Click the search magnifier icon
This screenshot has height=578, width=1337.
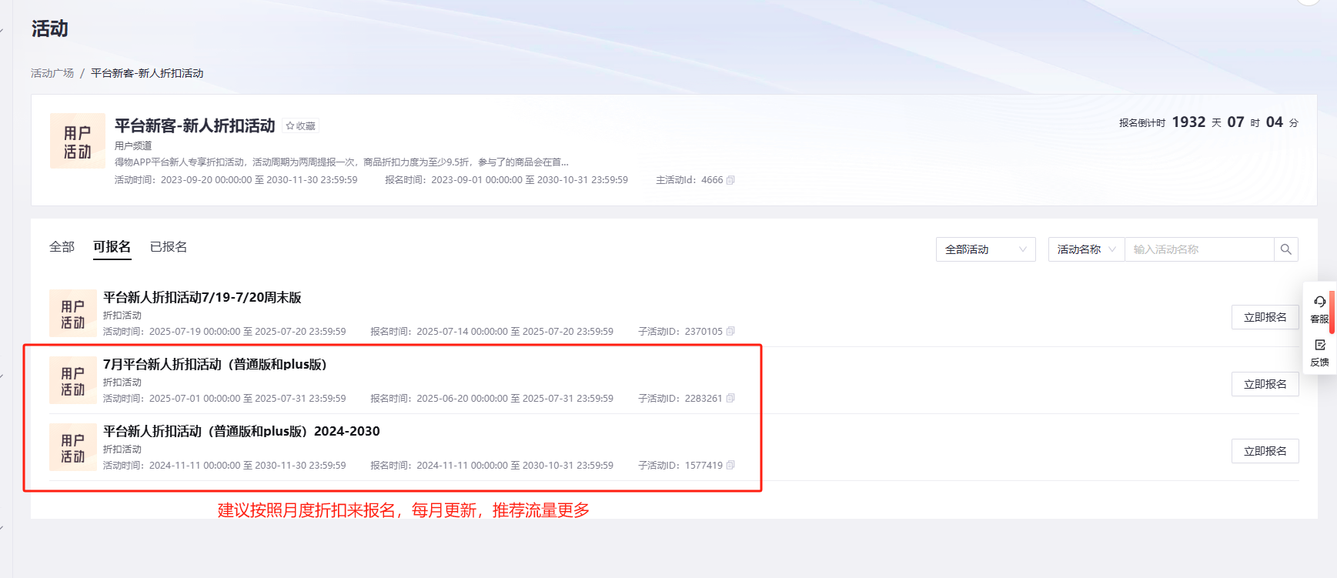coord(1285,249)
